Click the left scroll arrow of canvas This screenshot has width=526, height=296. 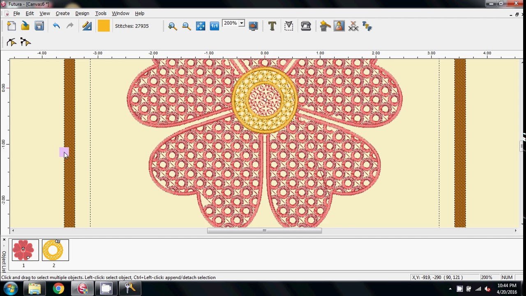pos(13,231)
